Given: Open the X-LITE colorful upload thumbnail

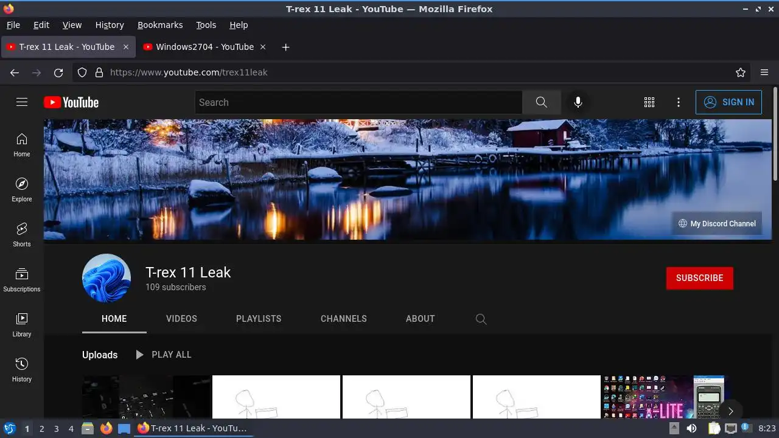Looking at the screenshot, I should coord(663,397).
